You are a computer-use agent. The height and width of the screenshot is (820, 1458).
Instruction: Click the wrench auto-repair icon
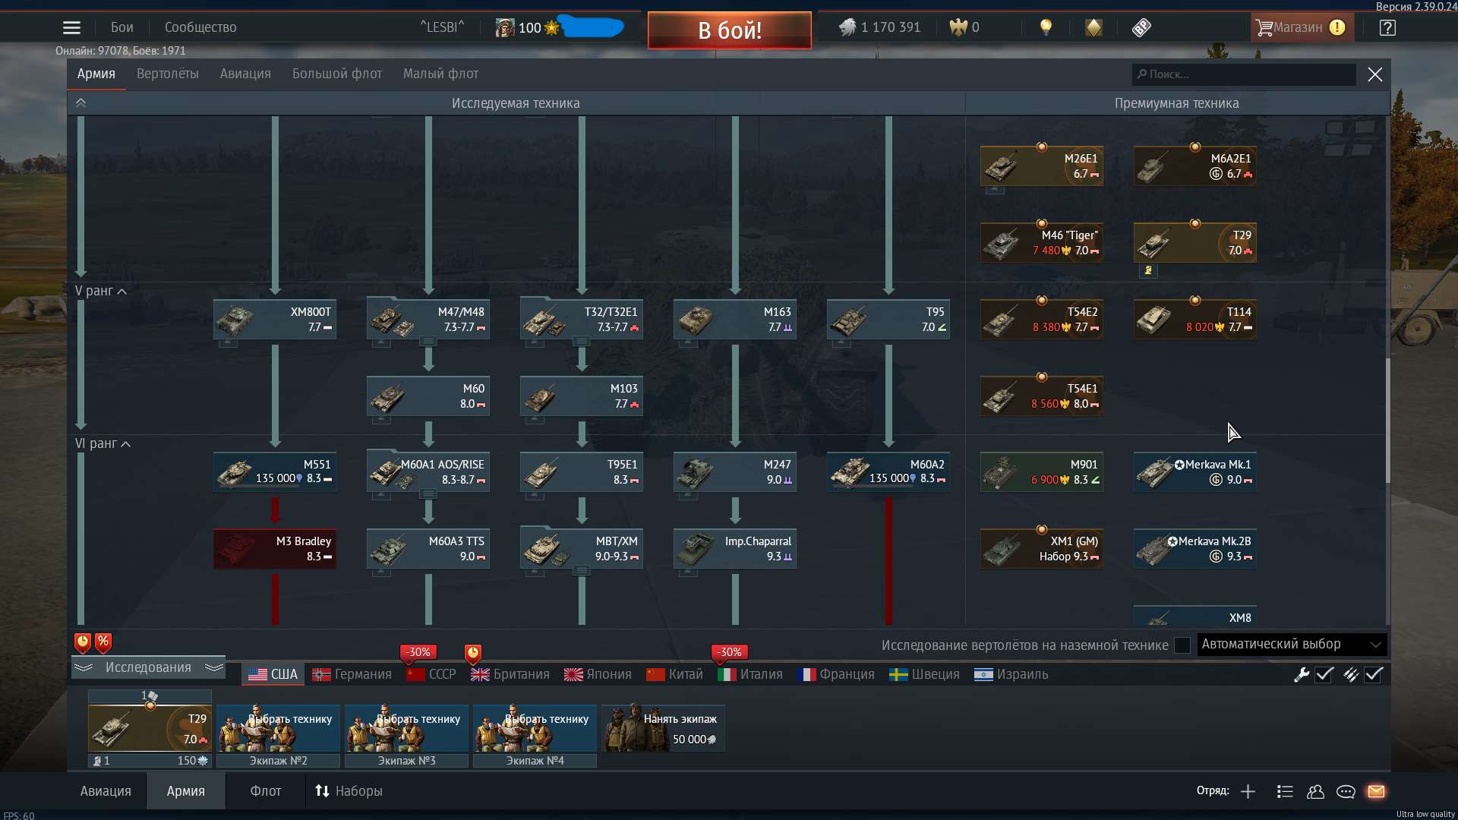coord(1302,674)
